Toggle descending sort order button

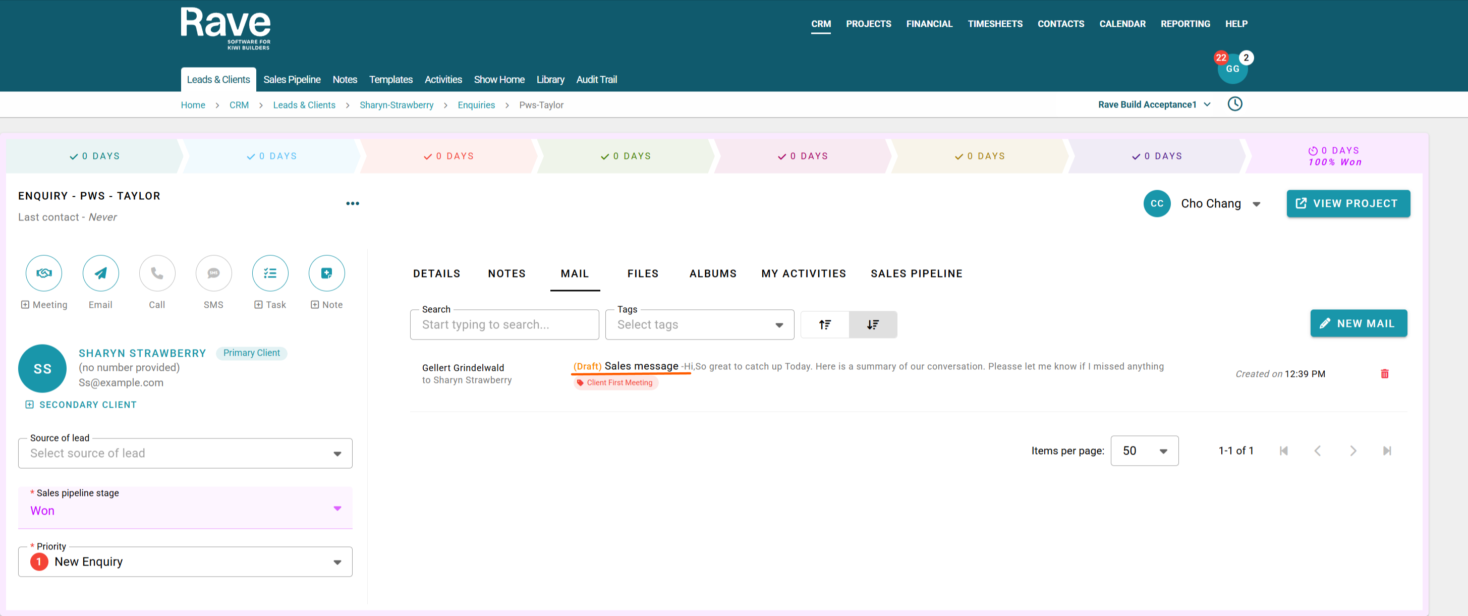[x=873, y=324]
